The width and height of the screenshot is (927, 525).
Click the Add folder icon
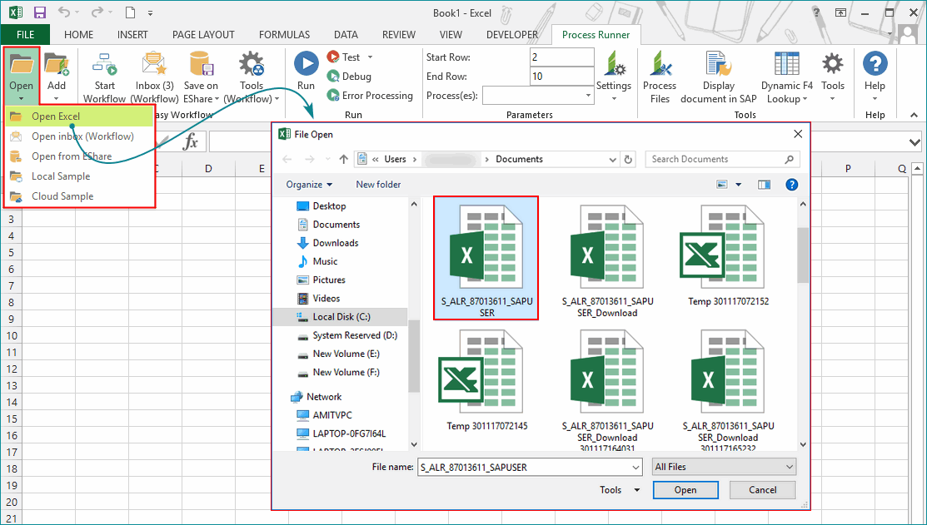(x=57, y=64)
